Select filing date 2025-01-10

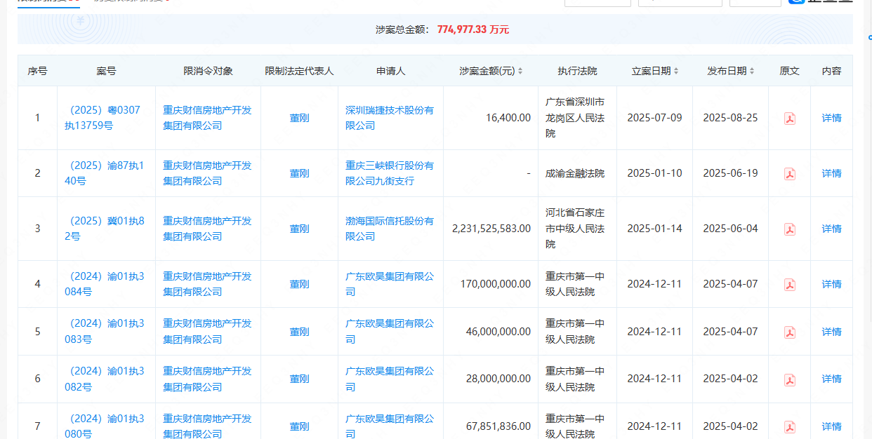pos(654,173)
